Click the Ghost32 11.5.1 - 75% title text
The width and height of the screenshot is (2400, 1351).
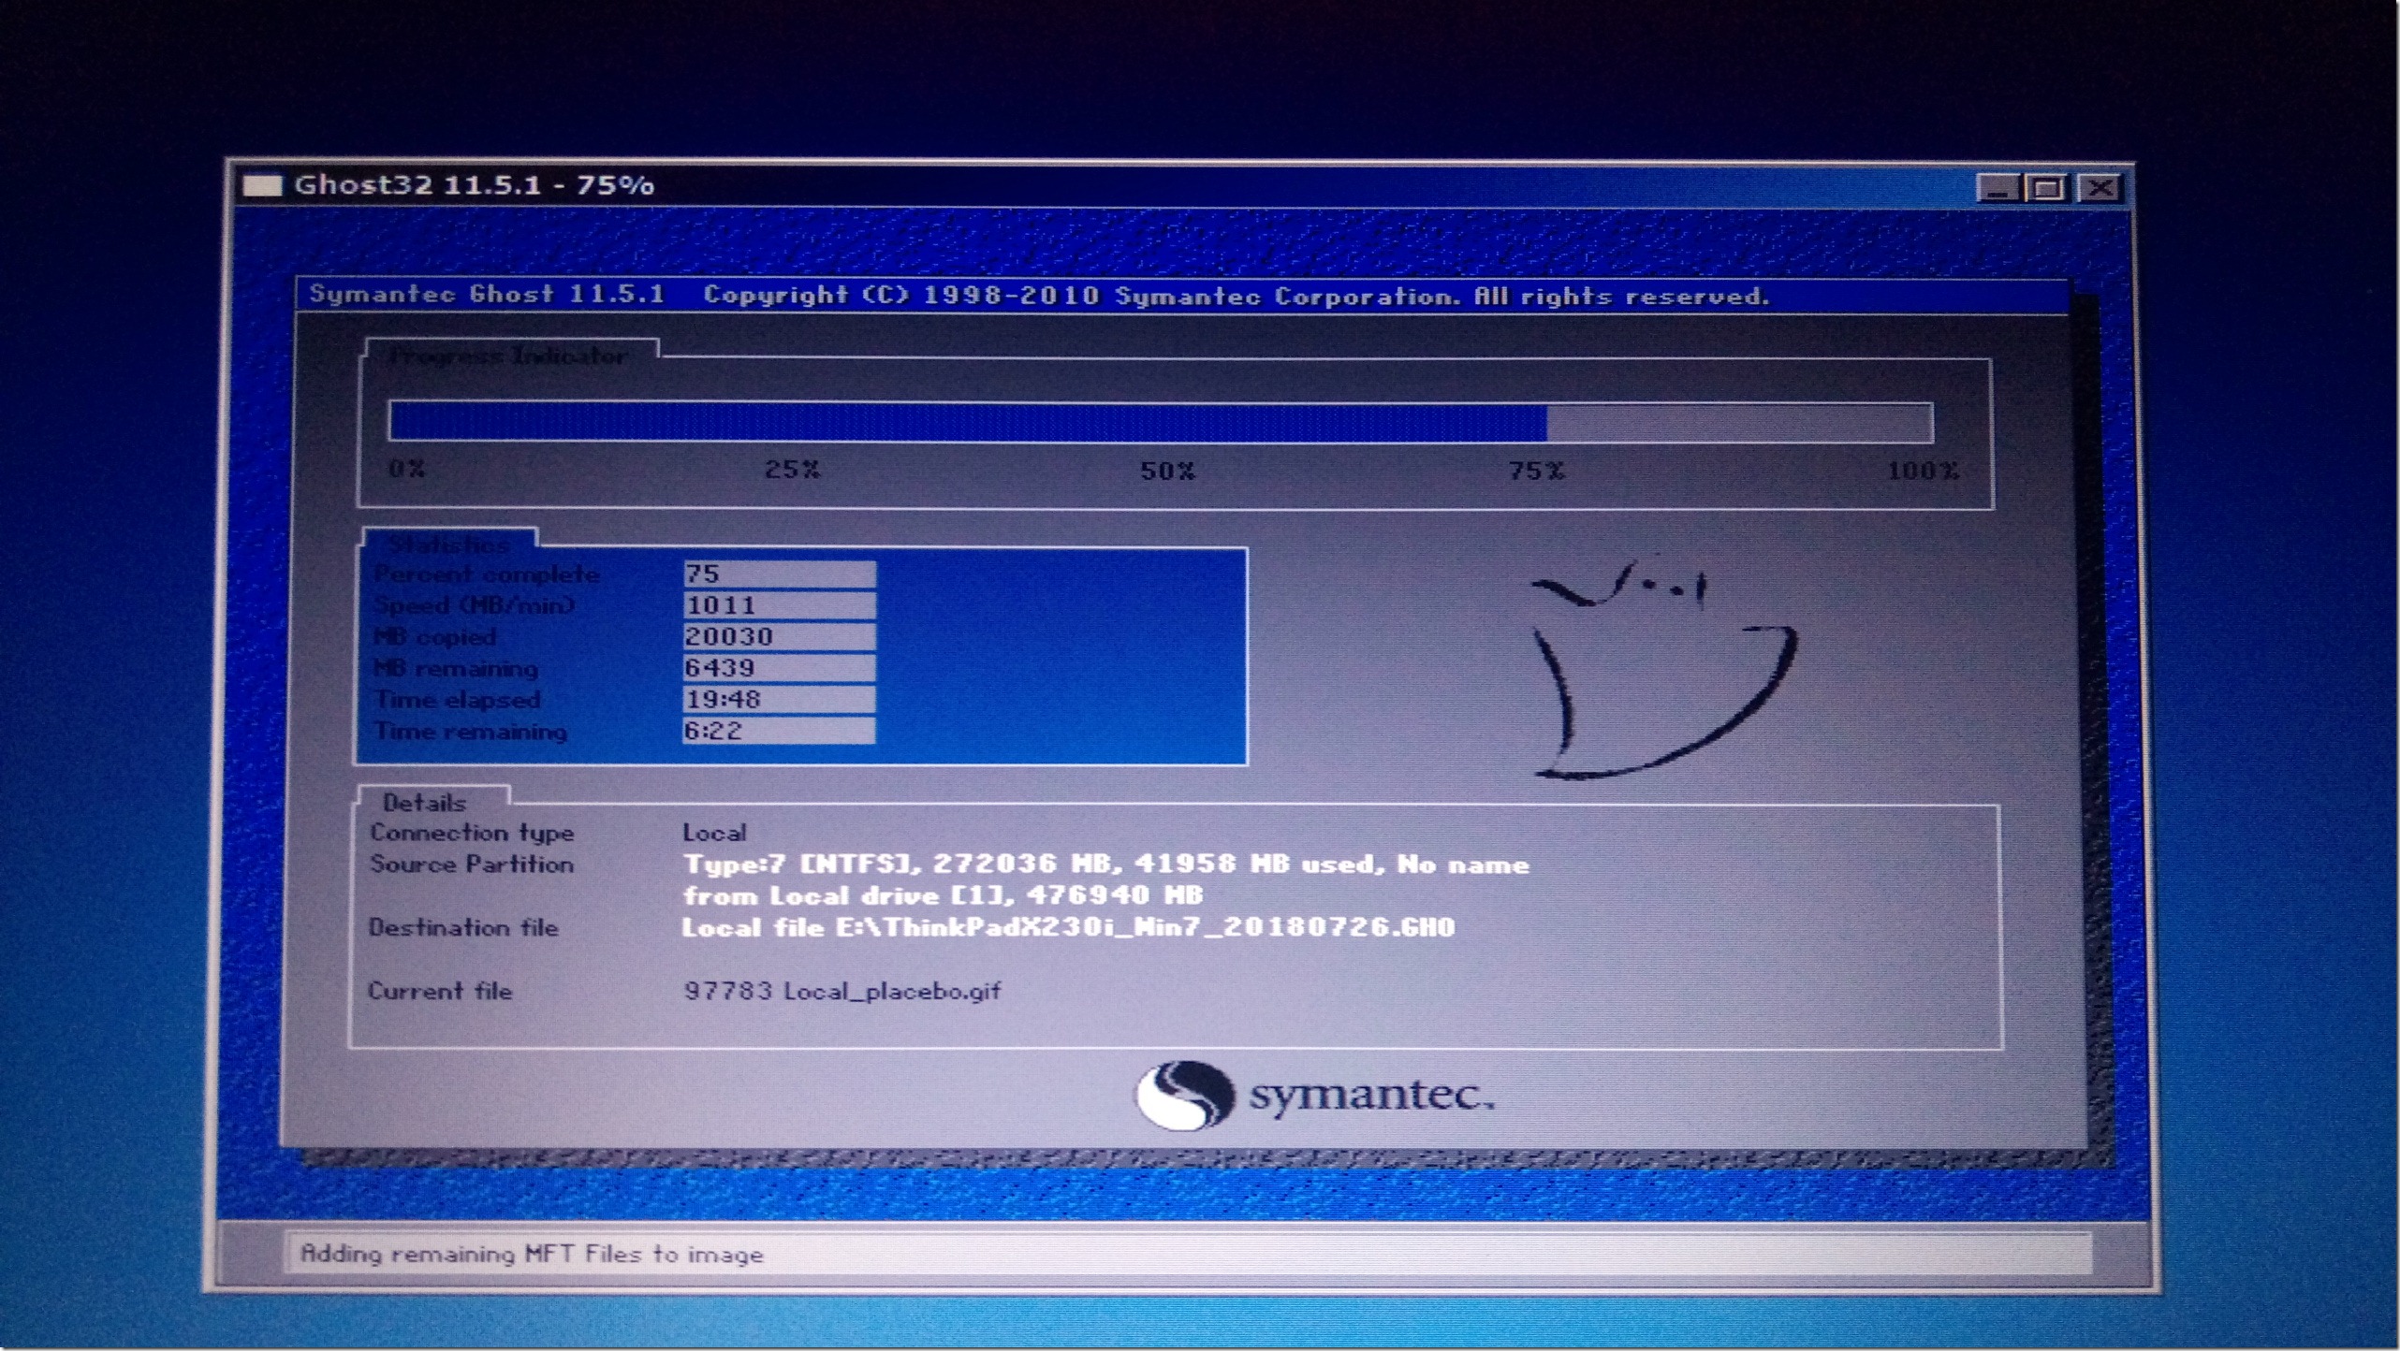pos(475,185)
